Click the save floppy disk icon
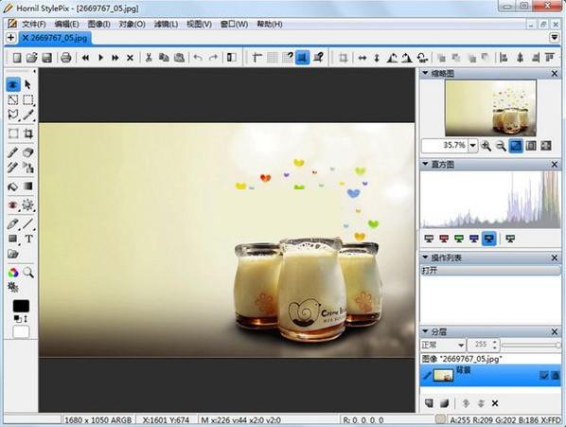This screenshot has height=427, width=566. 47,58
